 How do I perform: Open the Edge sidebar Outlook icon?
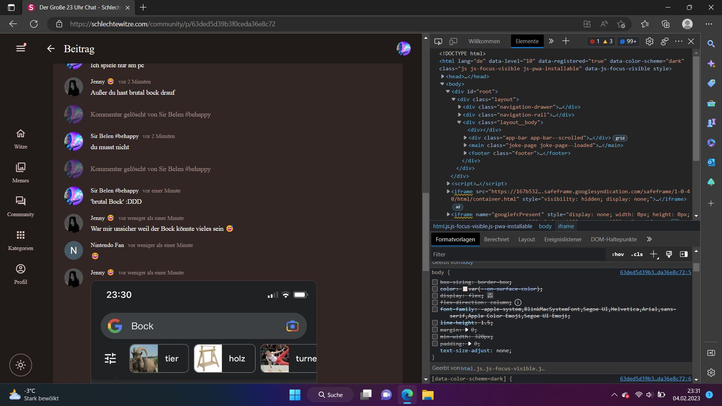tap(711, 162)
